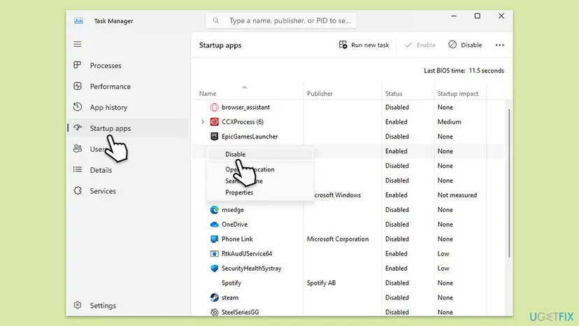579x326 pixels.
Task: Click Disabled status of browser_assistant
Action: (397, 107)
